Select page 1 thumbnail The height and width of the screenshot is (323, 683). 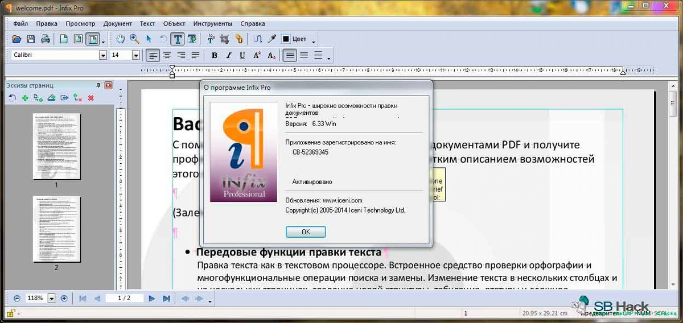point(56,147)
